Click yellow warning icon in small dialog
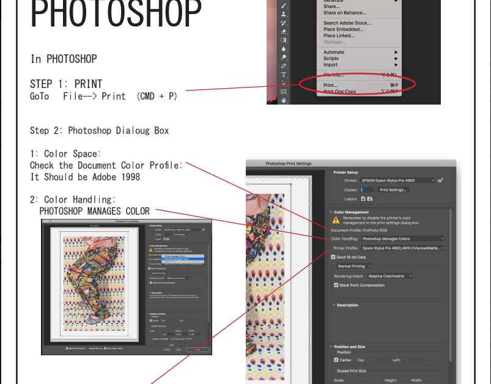 click(x=150, y=250)
